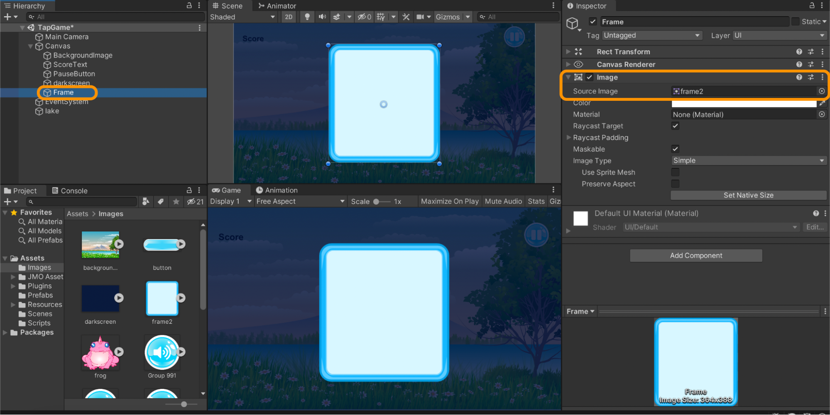Save project search star icon
Viewport: 830px width, 415px height.
[x=176, y=201]
